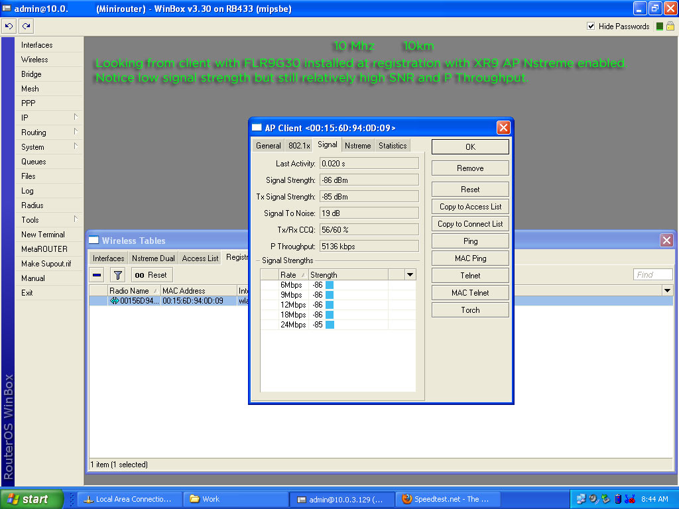Toggle the Hide Passwords checkbox
Screen dimensions: 679x509
pos(591,26)
